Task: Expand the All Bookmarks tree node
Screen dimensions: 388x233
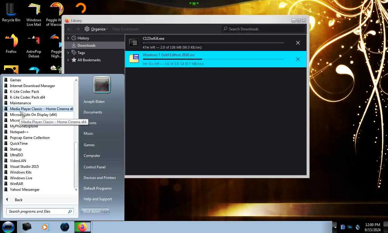Action: 68,60
